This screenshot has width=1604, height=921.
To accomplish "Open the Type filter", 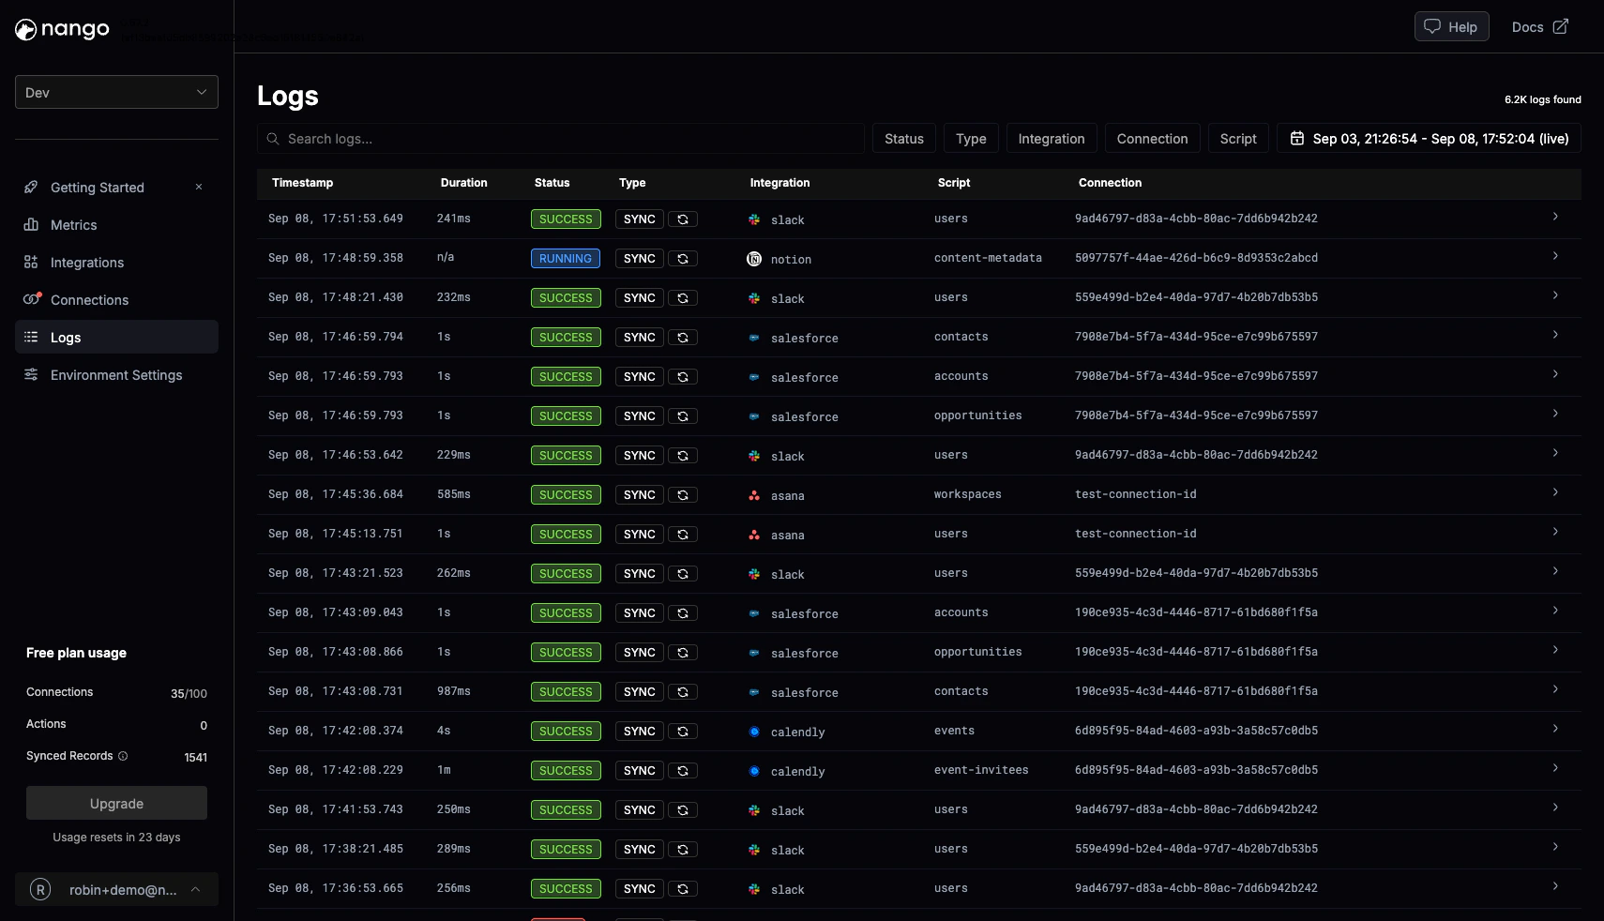I will (971, 139).
